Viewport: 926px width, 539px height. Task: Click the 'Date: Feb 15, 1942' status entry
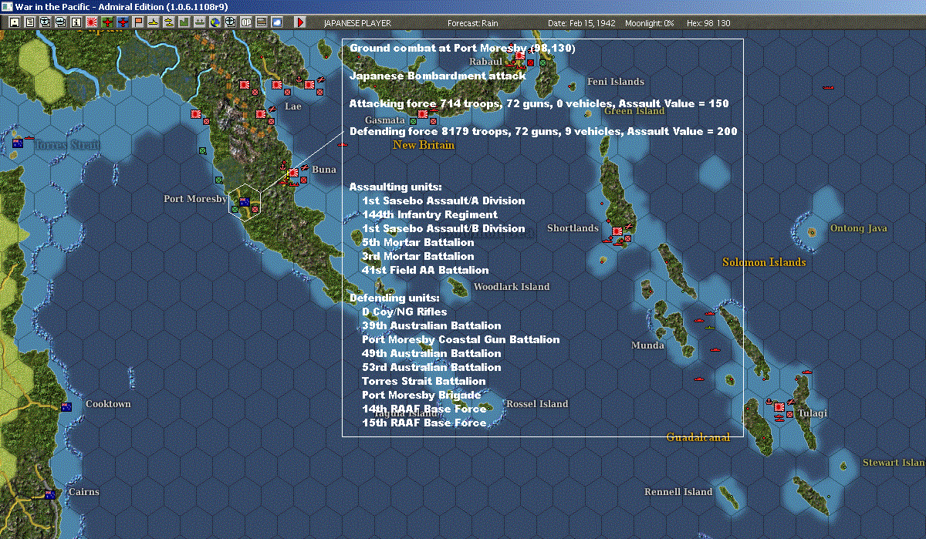click(581, 23)
